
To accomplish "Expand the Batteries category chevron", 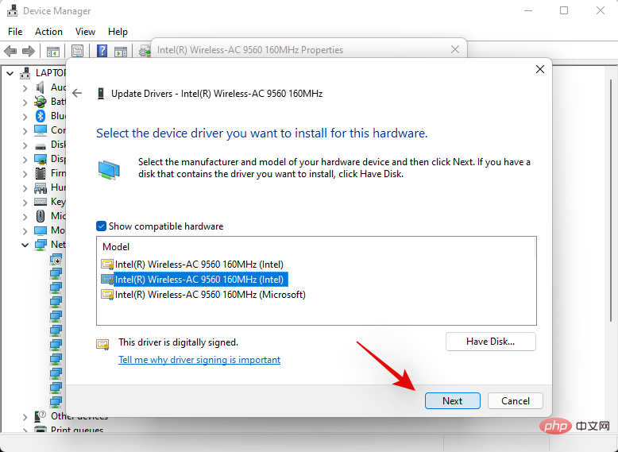I will (x=25, y=102).
